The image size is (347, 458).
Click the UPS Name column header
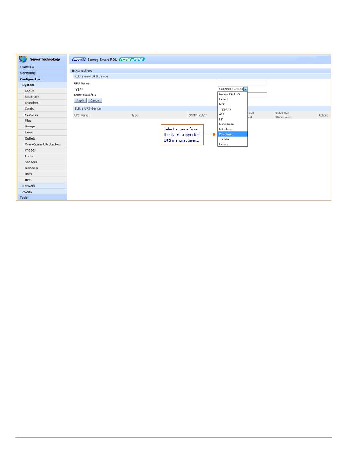tap(81, 115)
